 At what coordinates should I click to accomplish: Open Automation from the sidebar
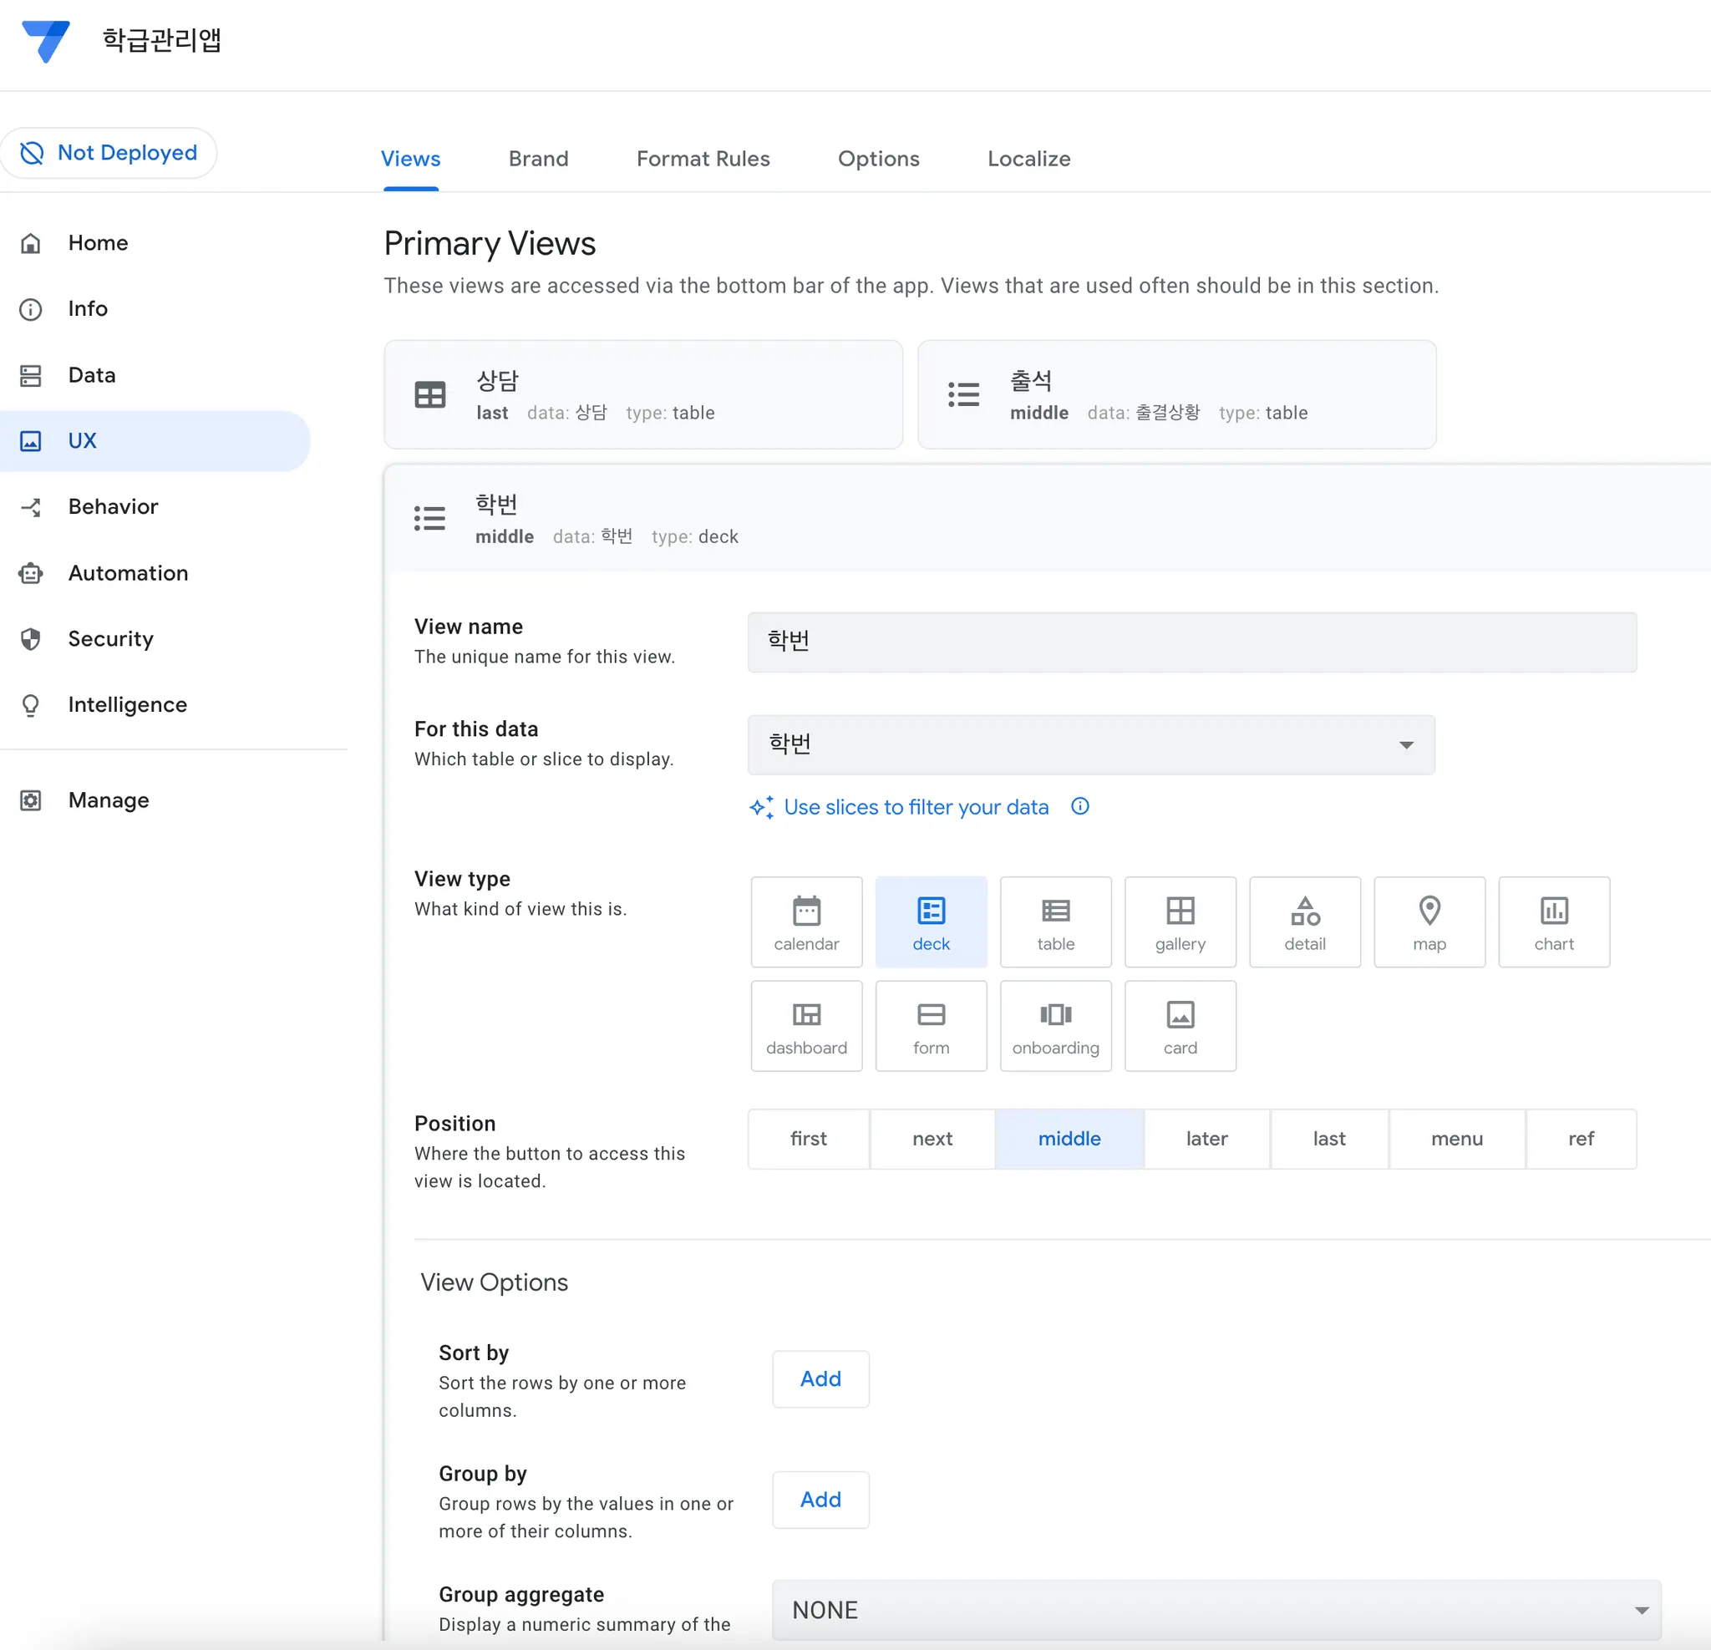[x=128, y=573]
